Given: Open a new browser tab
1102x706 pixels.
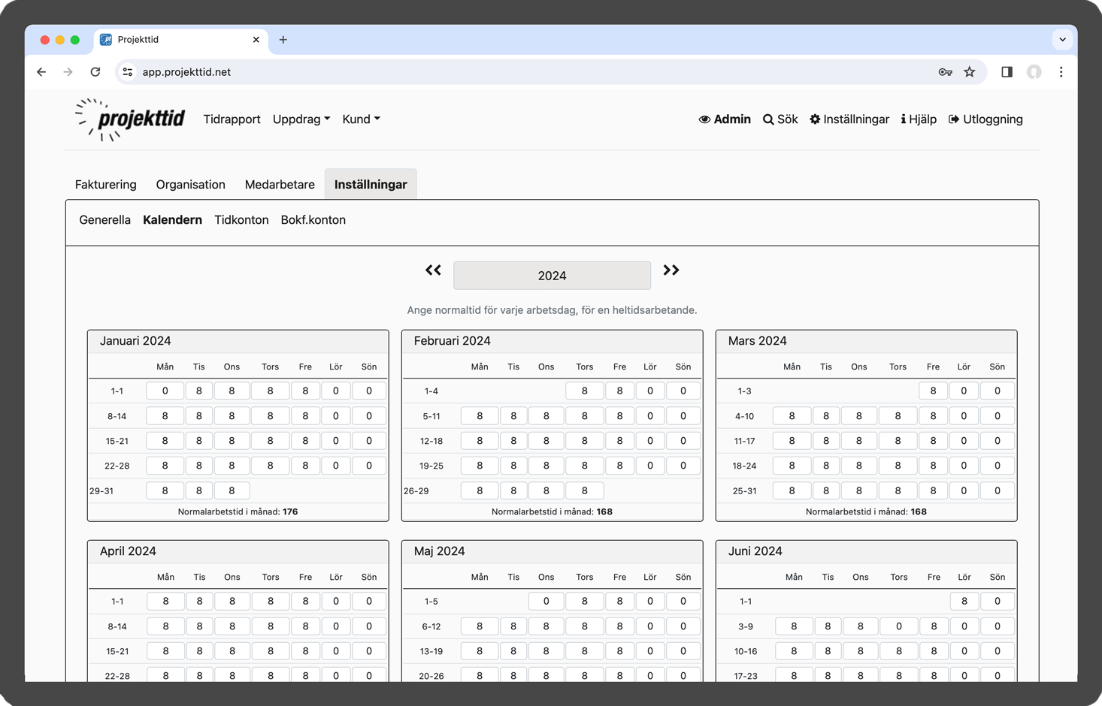Looking at the screenshot, I should click(x=283, y=40).
